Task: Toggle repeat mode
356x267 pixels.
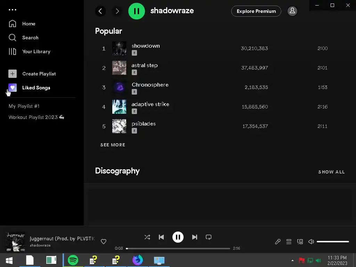Action: [x=209, y=237]
